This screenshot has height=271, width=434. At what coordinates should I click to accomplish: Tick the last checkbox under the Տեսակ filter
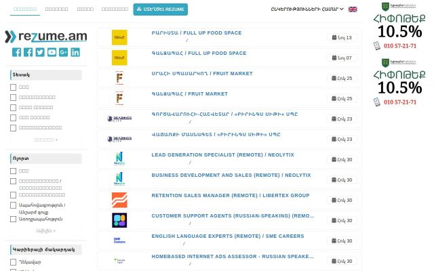[13, 128]
